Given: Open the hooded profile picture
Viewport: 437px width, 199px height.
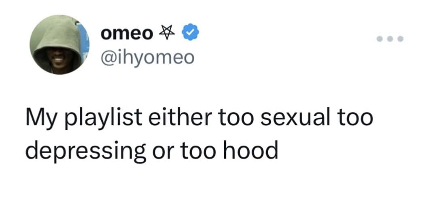Looking at the screenshot, I should coord(61,45).
